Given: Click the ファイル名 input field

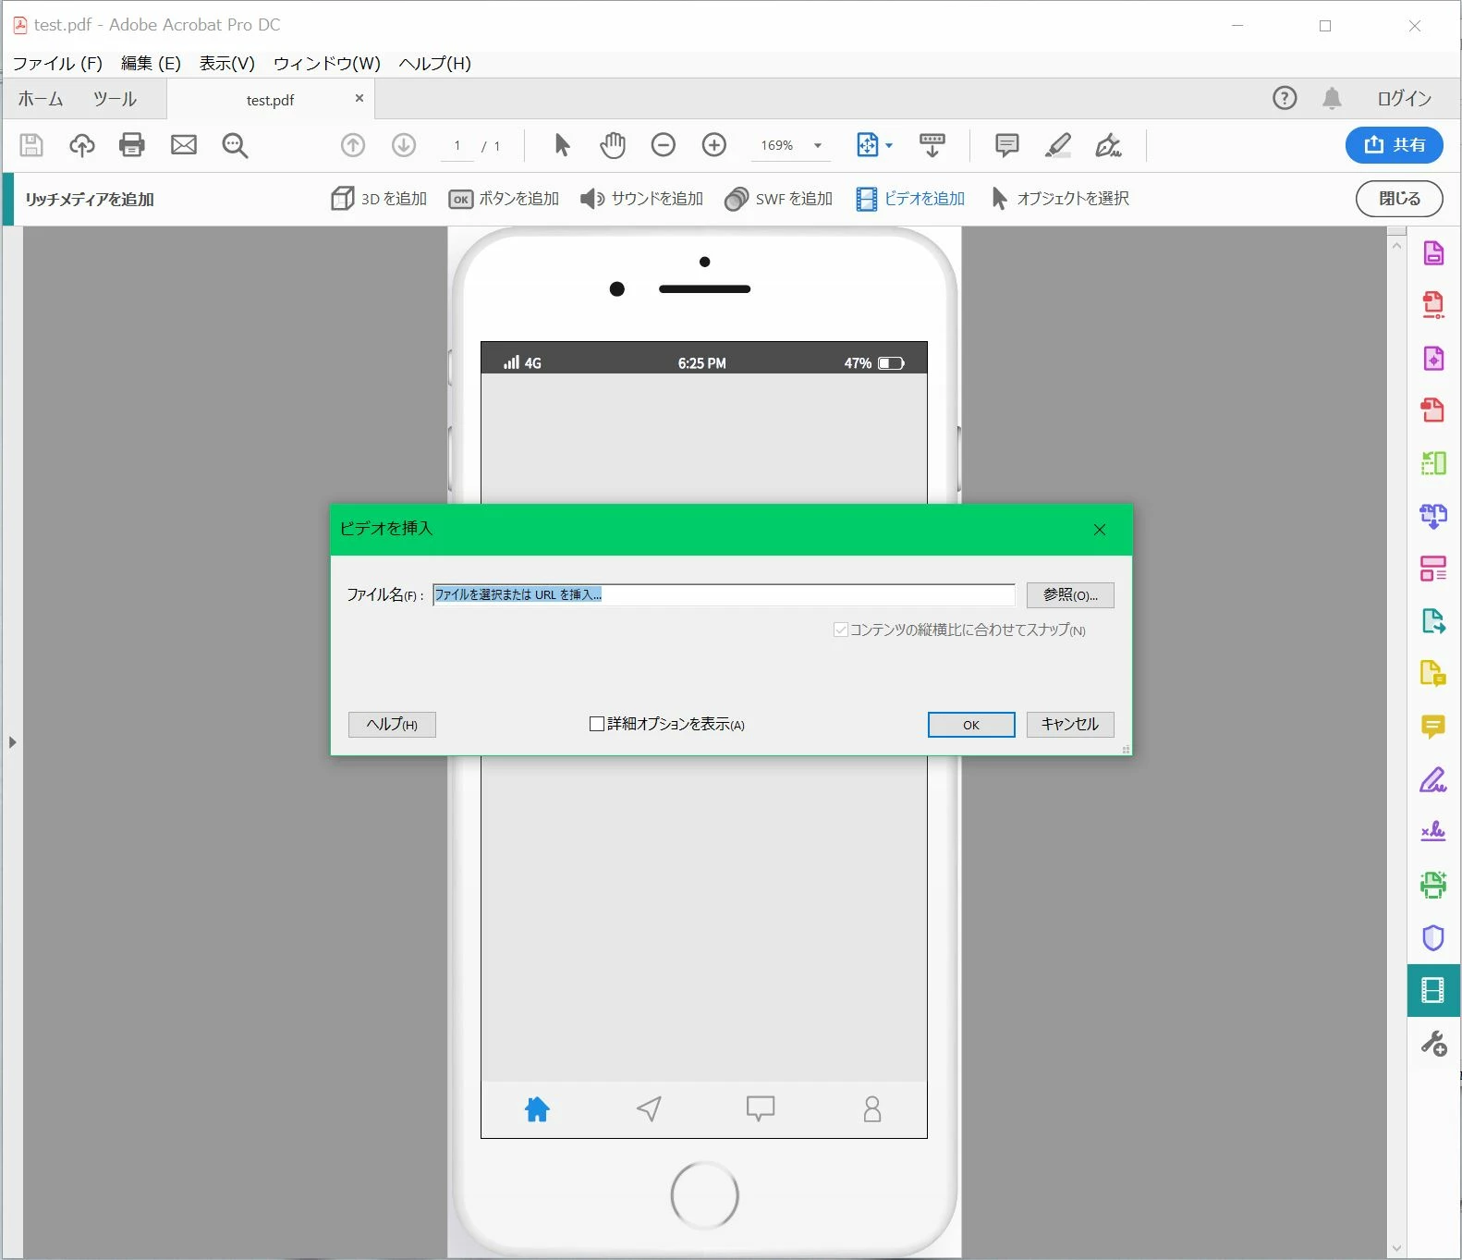Looking at the screenshot, I should tap(724, 594).
